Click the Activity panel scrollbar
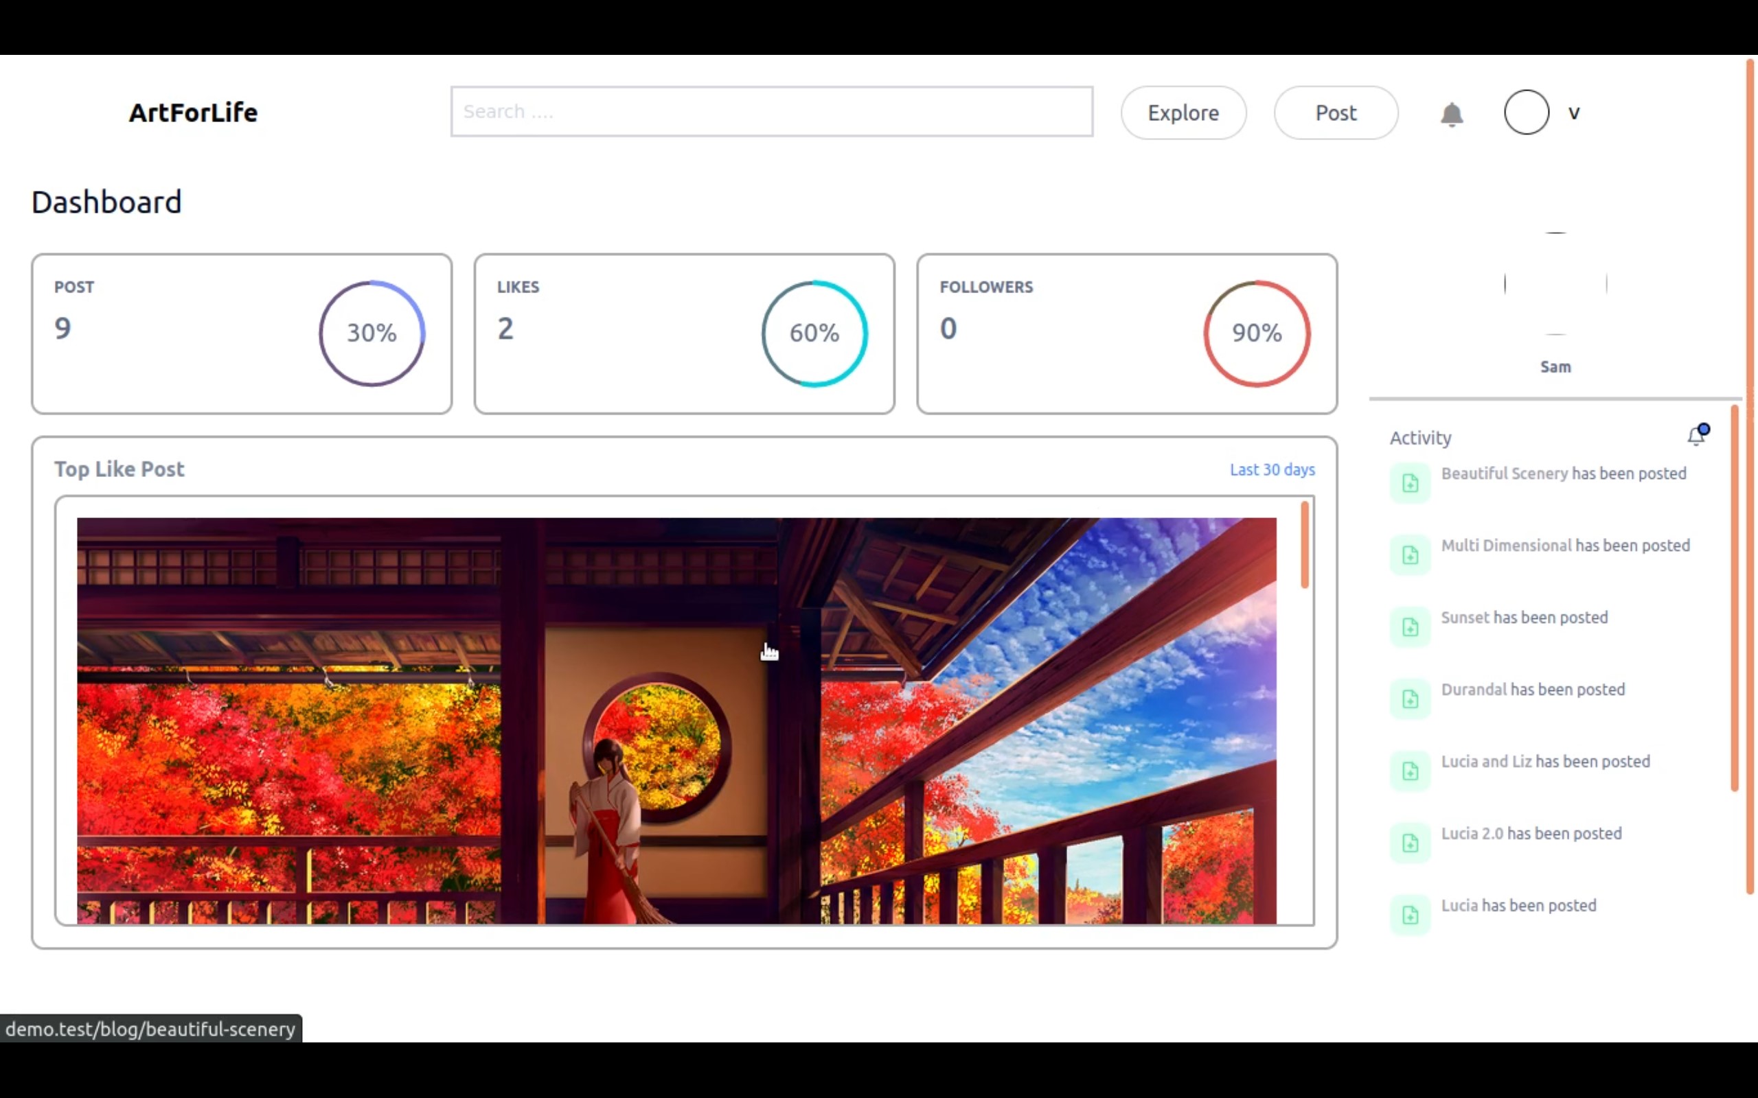The height and width of the screenshot is (1098, 1758). coord(1735,598)
